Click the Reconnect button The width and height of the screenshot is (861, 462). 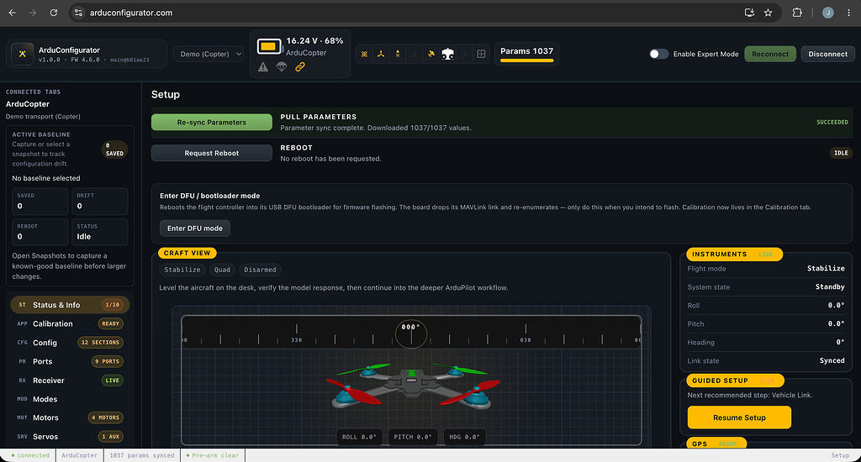pyautogui.click(x=770, y=54)
